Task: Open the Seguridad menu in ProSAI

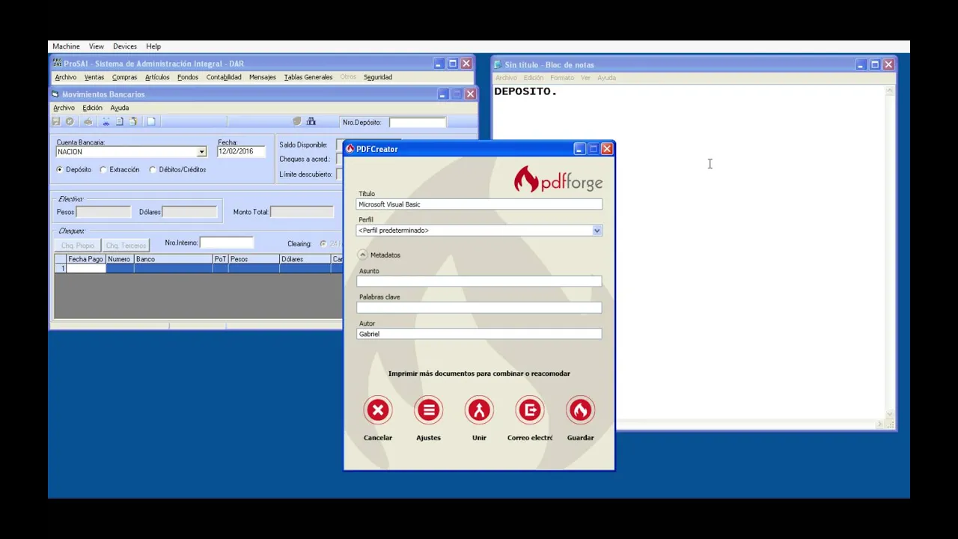Action: tap(378, 77)
